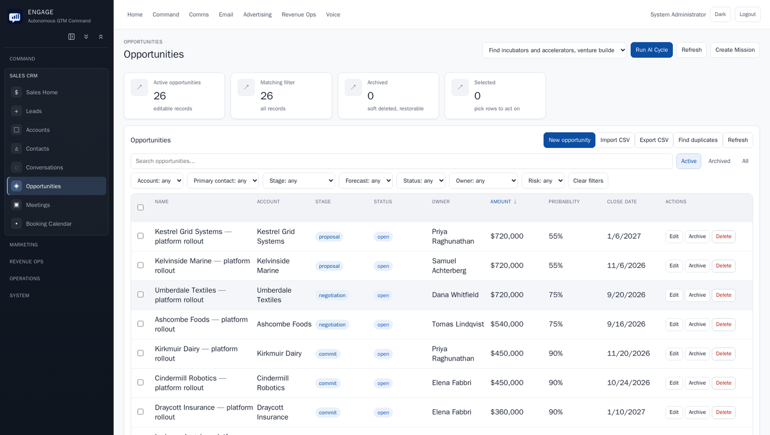The width and height of the screenshot is (770, 435).
Task: Open Advertising in top navigation
Action: click(257, 14)
